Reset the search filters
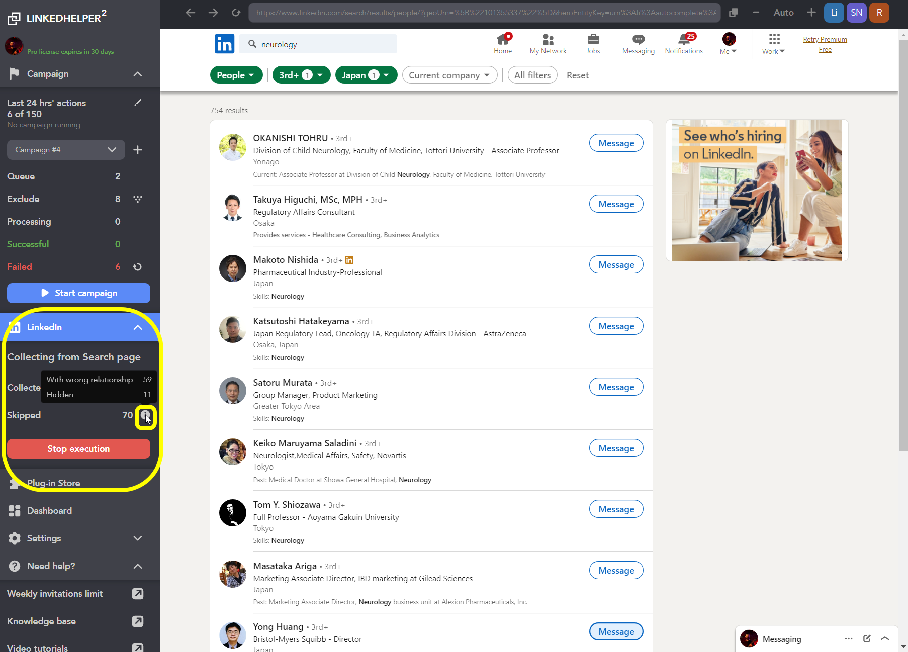 [x=577, y=75]
